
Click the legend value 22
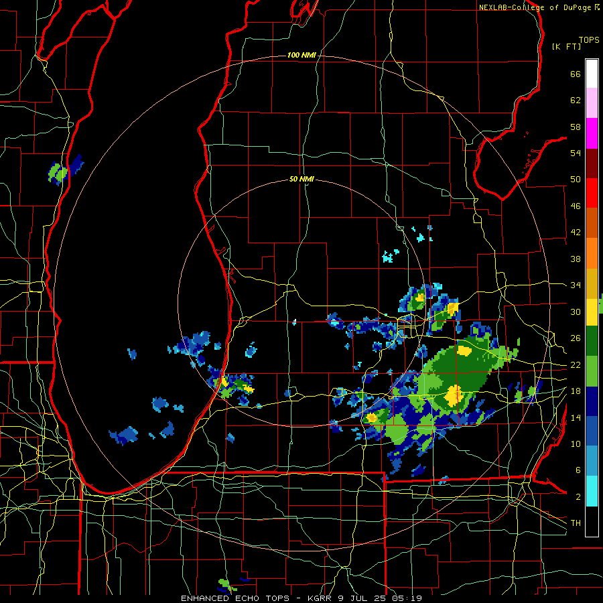click(x=576, y=364)
